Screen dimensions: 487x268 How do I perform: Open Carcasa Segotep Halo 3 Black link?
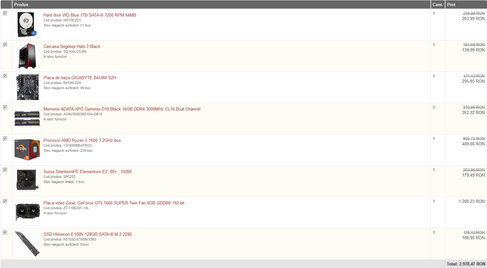[x=72, y=46]
